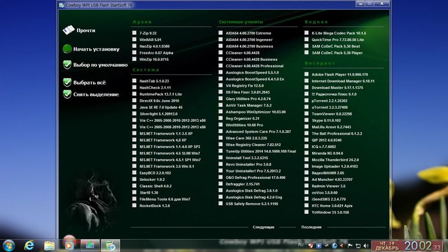Click Wise Care 365 2.8.3.225 label
Viewport: 448px width, 252px height.
tap(246, 139)
